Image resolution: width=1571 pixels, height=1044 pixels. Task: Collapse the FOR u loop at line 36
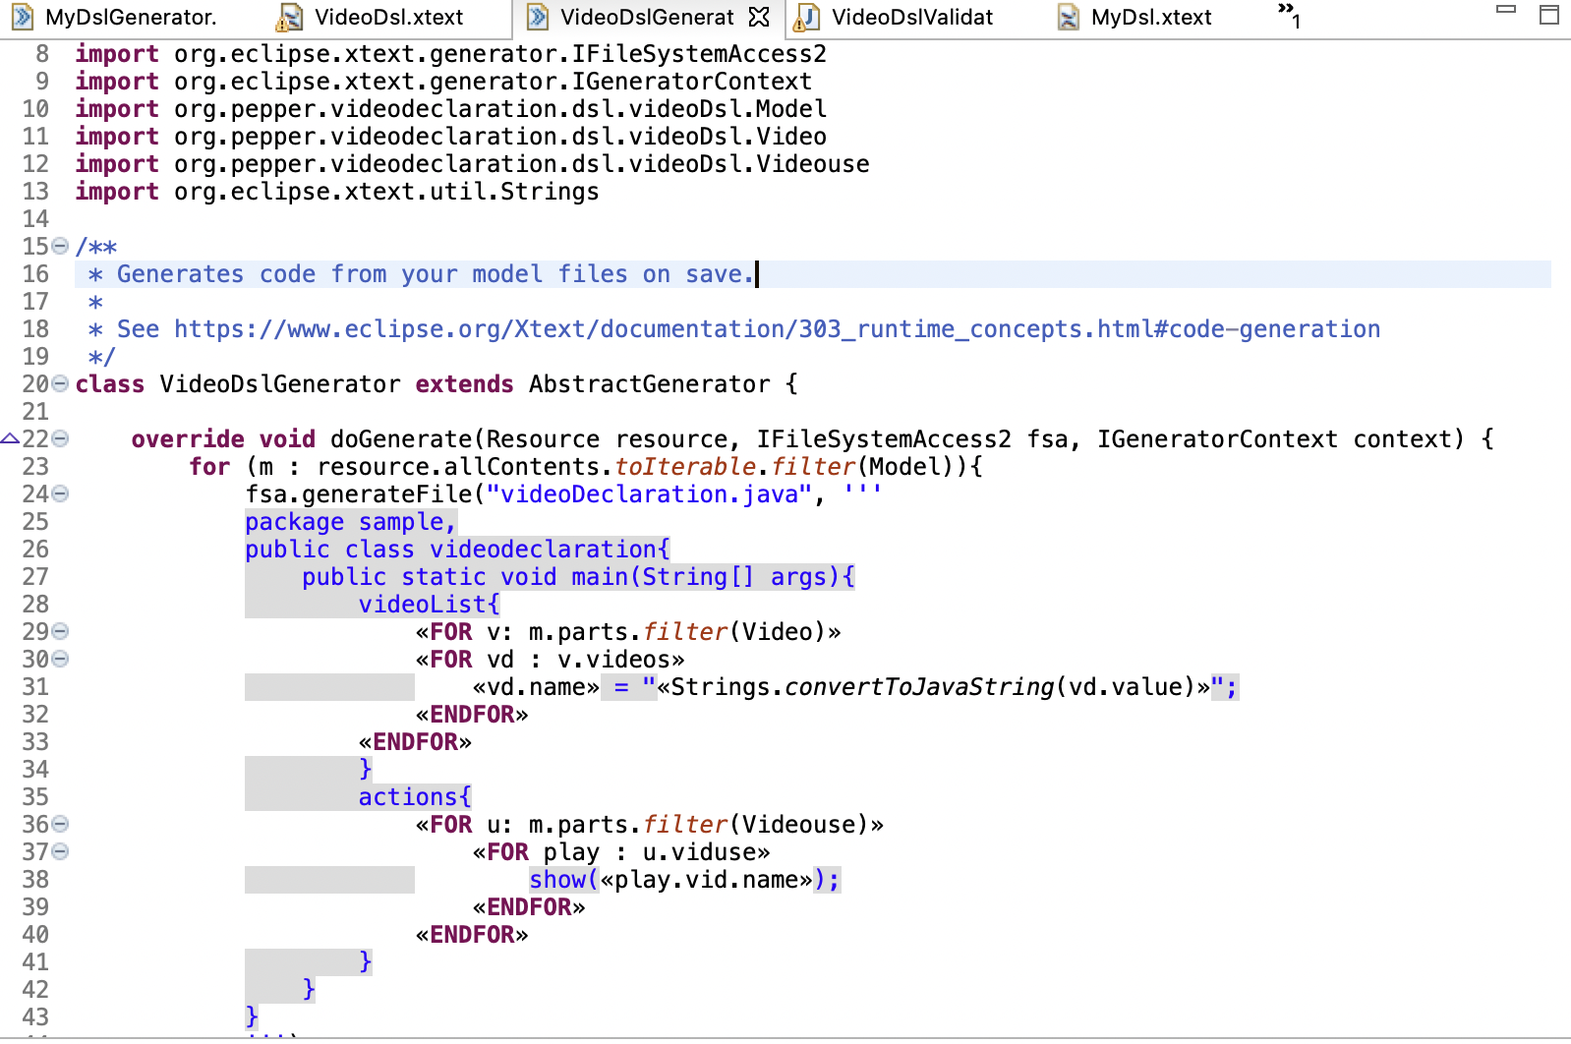point(60,824)
